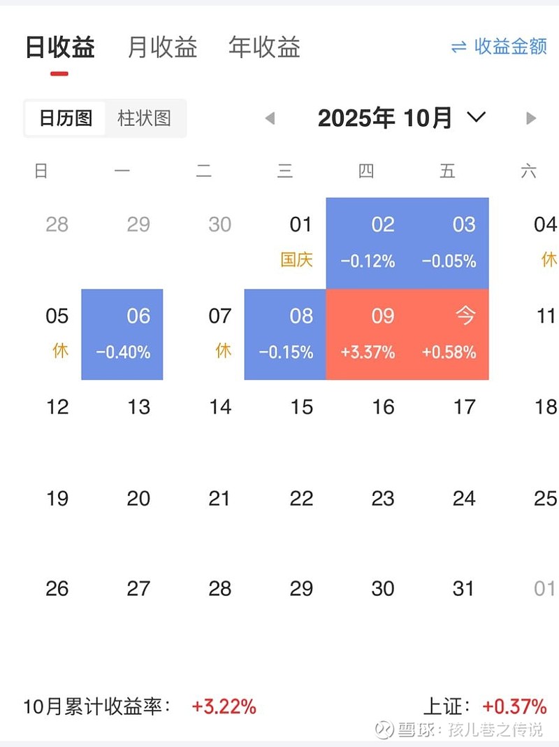
Task: Click the swap arrows icon beside 收益金额
Action: (458, 47)
